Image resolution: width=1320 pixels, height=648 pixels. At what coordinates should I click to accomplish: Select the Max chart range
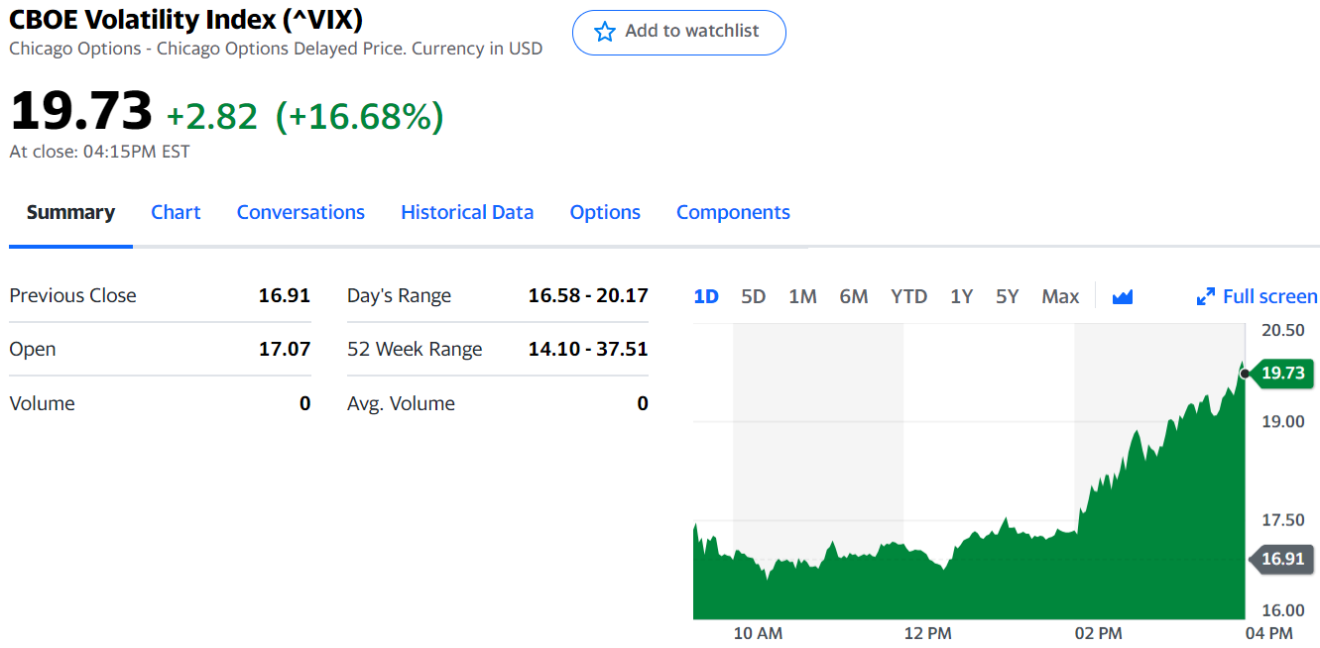1060,296
